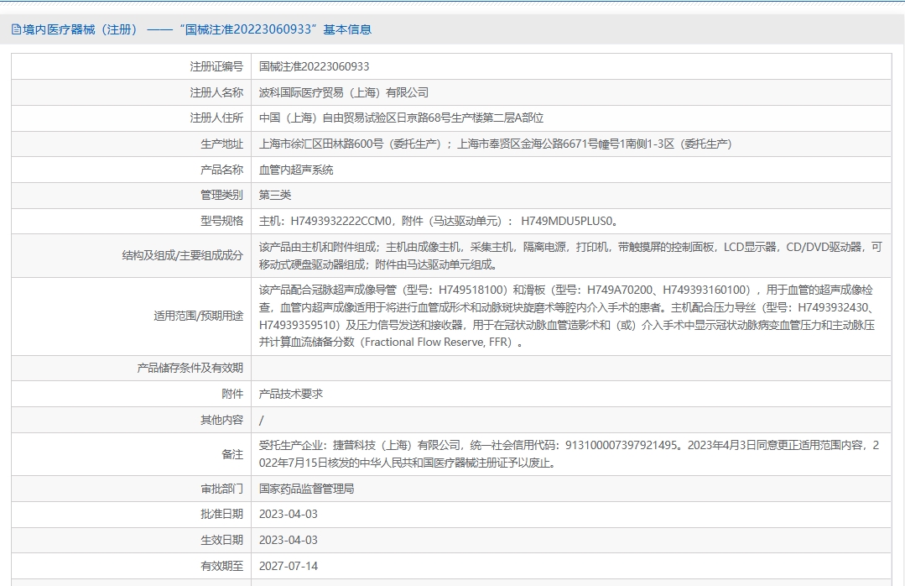Click the 其他内容 label
This screenshot has height=586, width=905.
[222, 420]
